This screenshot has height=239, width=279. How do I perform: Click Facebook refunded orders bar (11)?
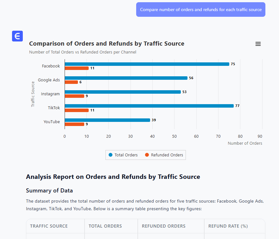pyautogui.click(x=77, y=68)
